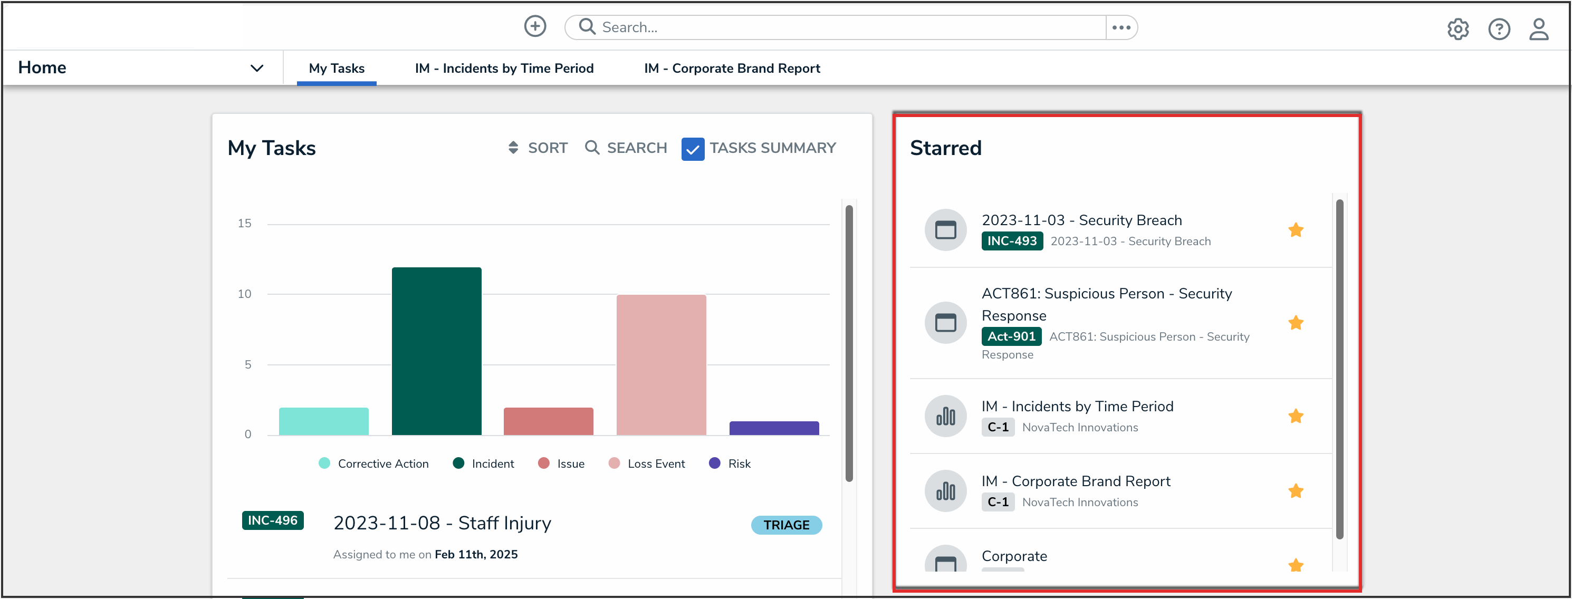
Task: Click the Corporate Brand Report chart icon
Action: point(945,491)
